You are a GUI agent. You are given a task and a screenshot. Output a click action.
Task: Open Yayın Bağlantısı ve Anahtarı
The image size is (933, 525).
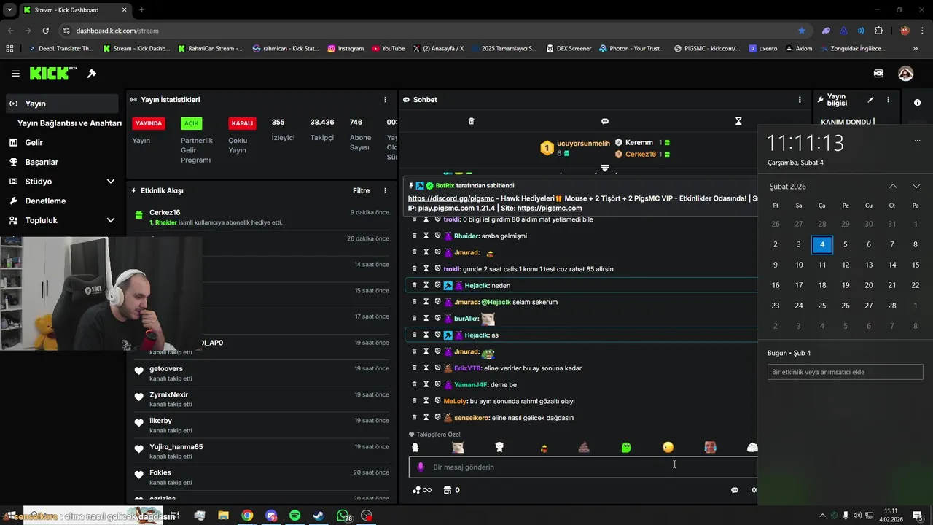pos(69,123)
